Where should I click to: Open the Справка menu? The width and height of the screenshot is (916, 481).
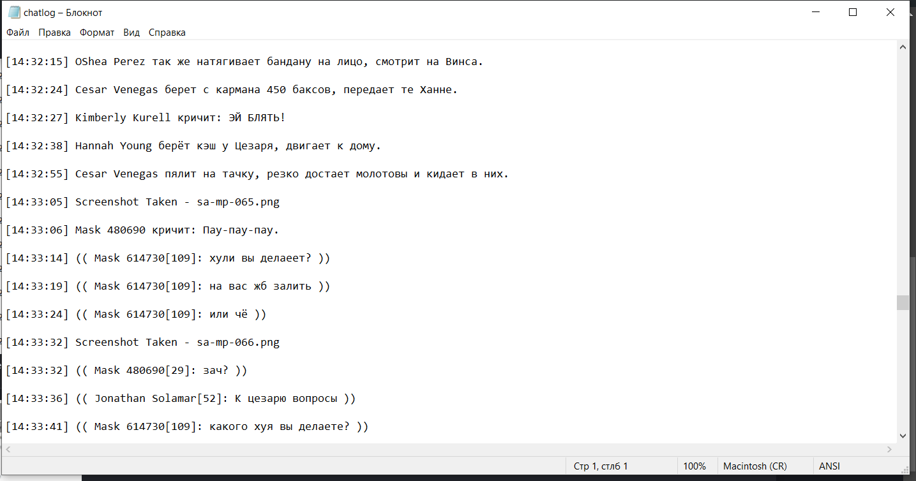[167, 33]
